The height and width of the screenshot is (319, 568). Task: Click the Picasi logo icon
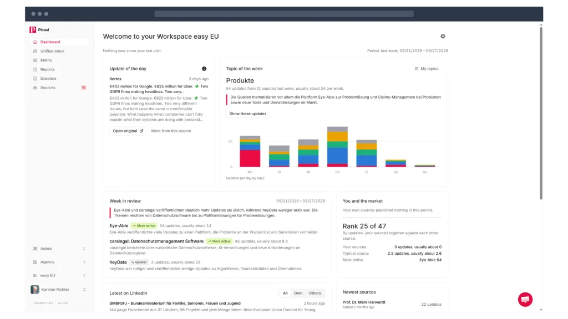[33, 30]
